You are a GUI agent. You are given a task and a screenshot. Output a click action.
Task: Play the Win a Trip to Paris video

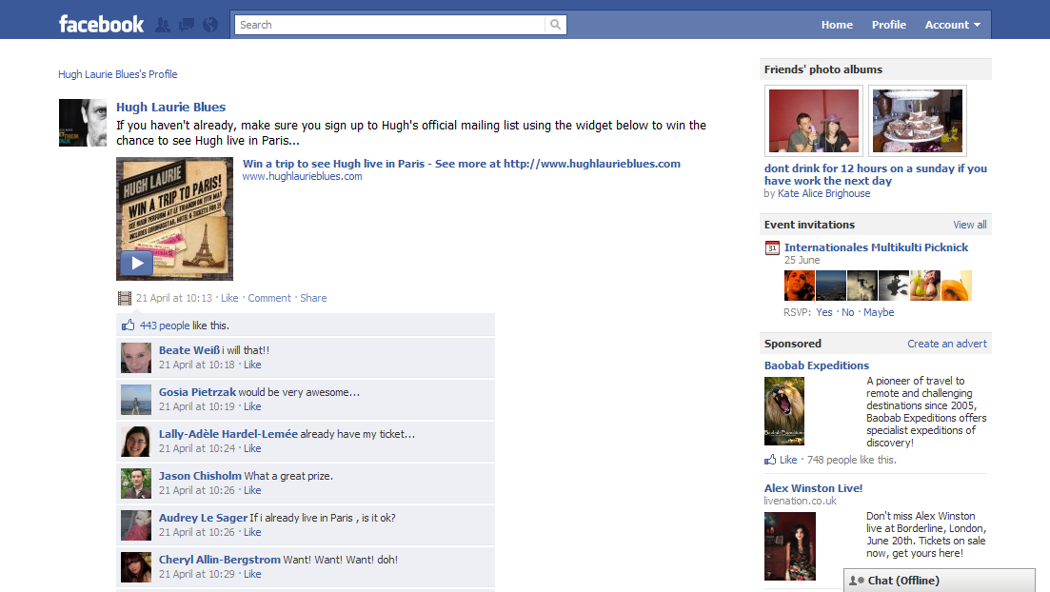pyautogui.click(x=137, y=264)
